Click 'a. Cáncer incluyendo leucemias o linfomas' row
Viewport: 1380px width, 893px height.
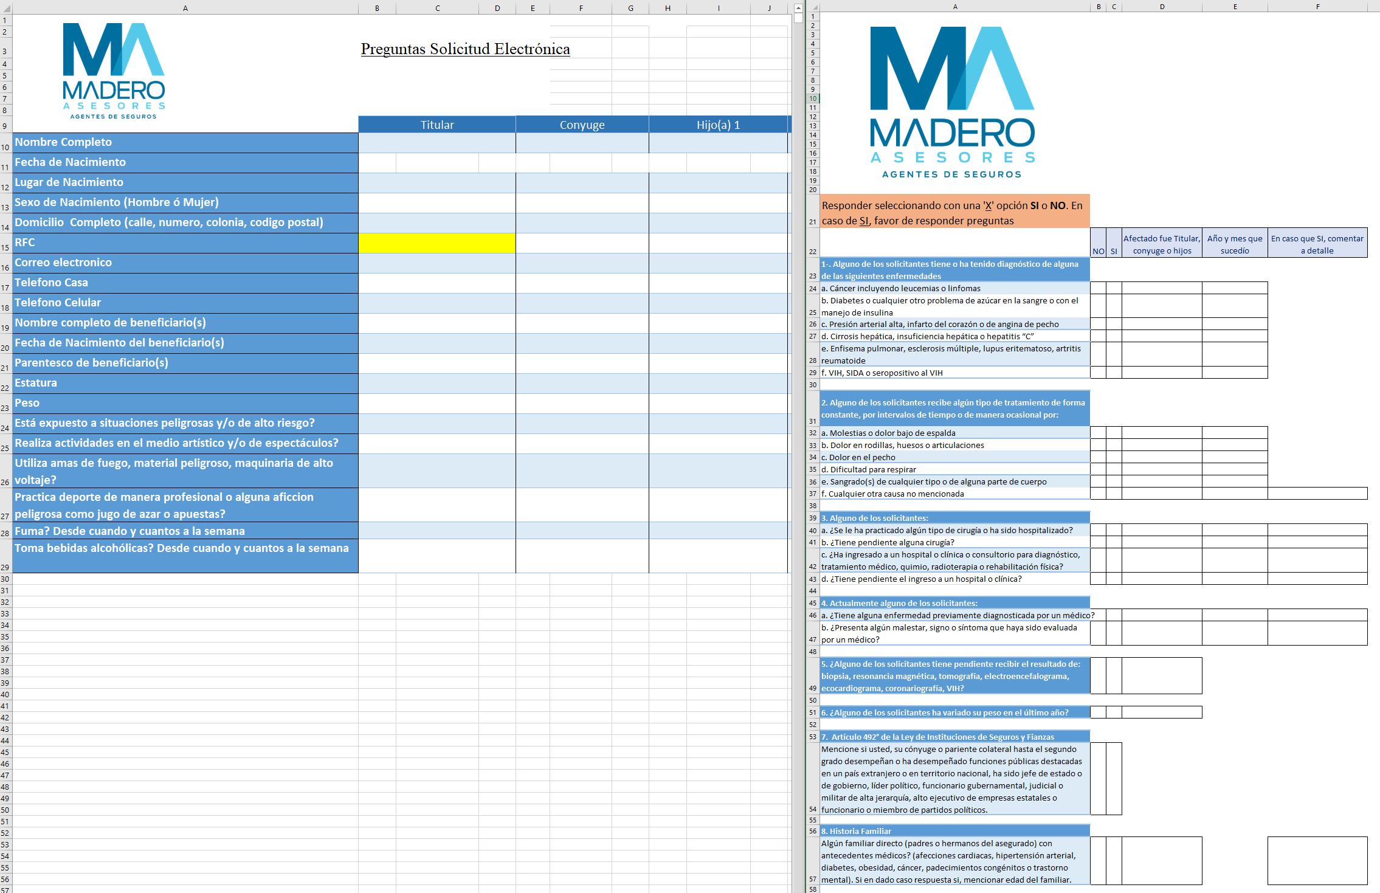(x=954, y=288)
